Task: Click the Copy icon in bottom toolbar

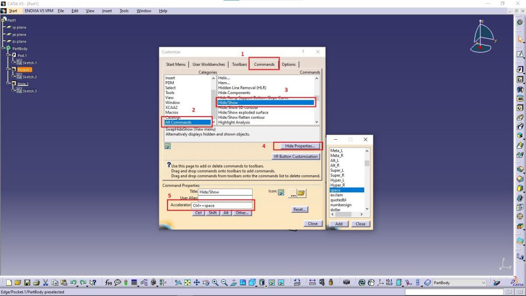Action: coord(54,283)
